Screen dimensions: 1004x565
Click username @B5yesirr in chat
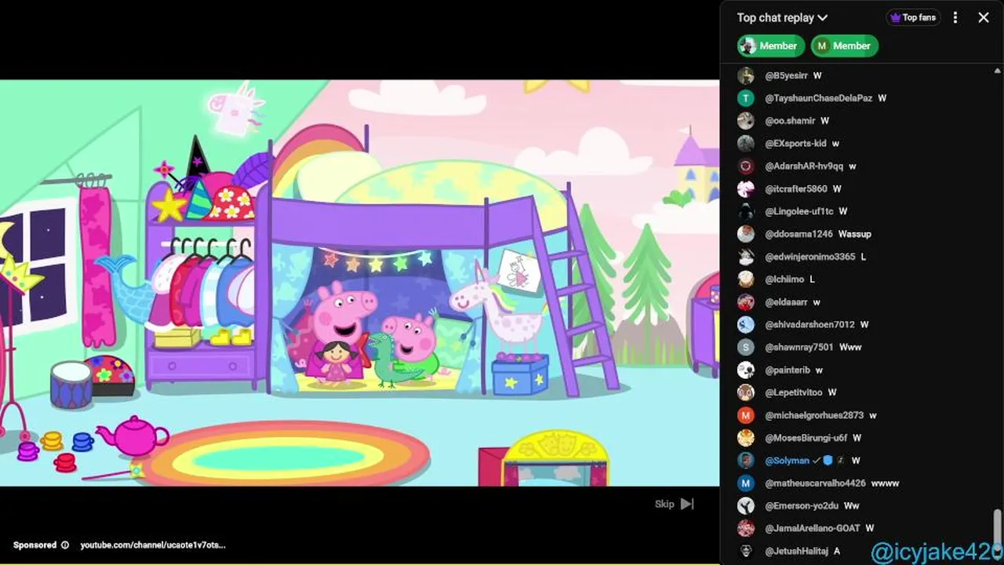point(784,75)
